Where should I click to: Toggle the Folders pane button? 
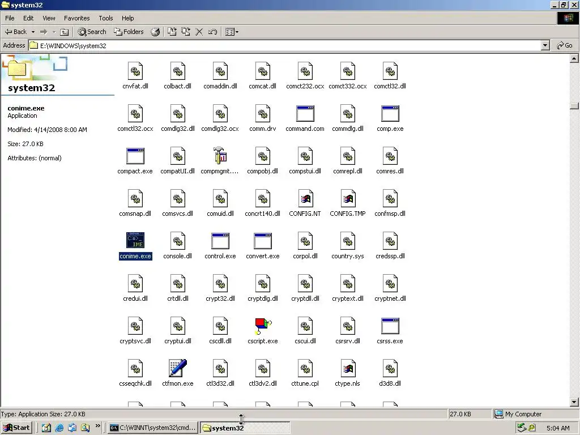[x=129, y=32]
